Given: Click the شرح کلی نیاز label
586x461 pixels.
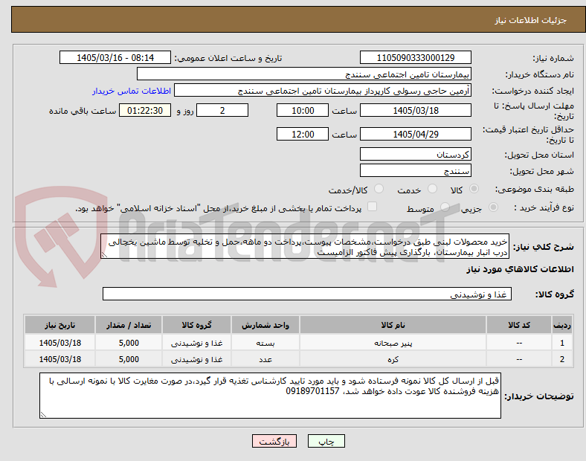Looking at the screenshot, I should [544, 247].
